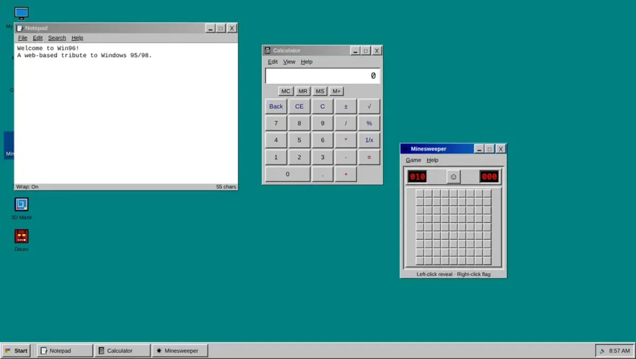
Task: Click the plus-minus sign button
Action: pos(346,106)
